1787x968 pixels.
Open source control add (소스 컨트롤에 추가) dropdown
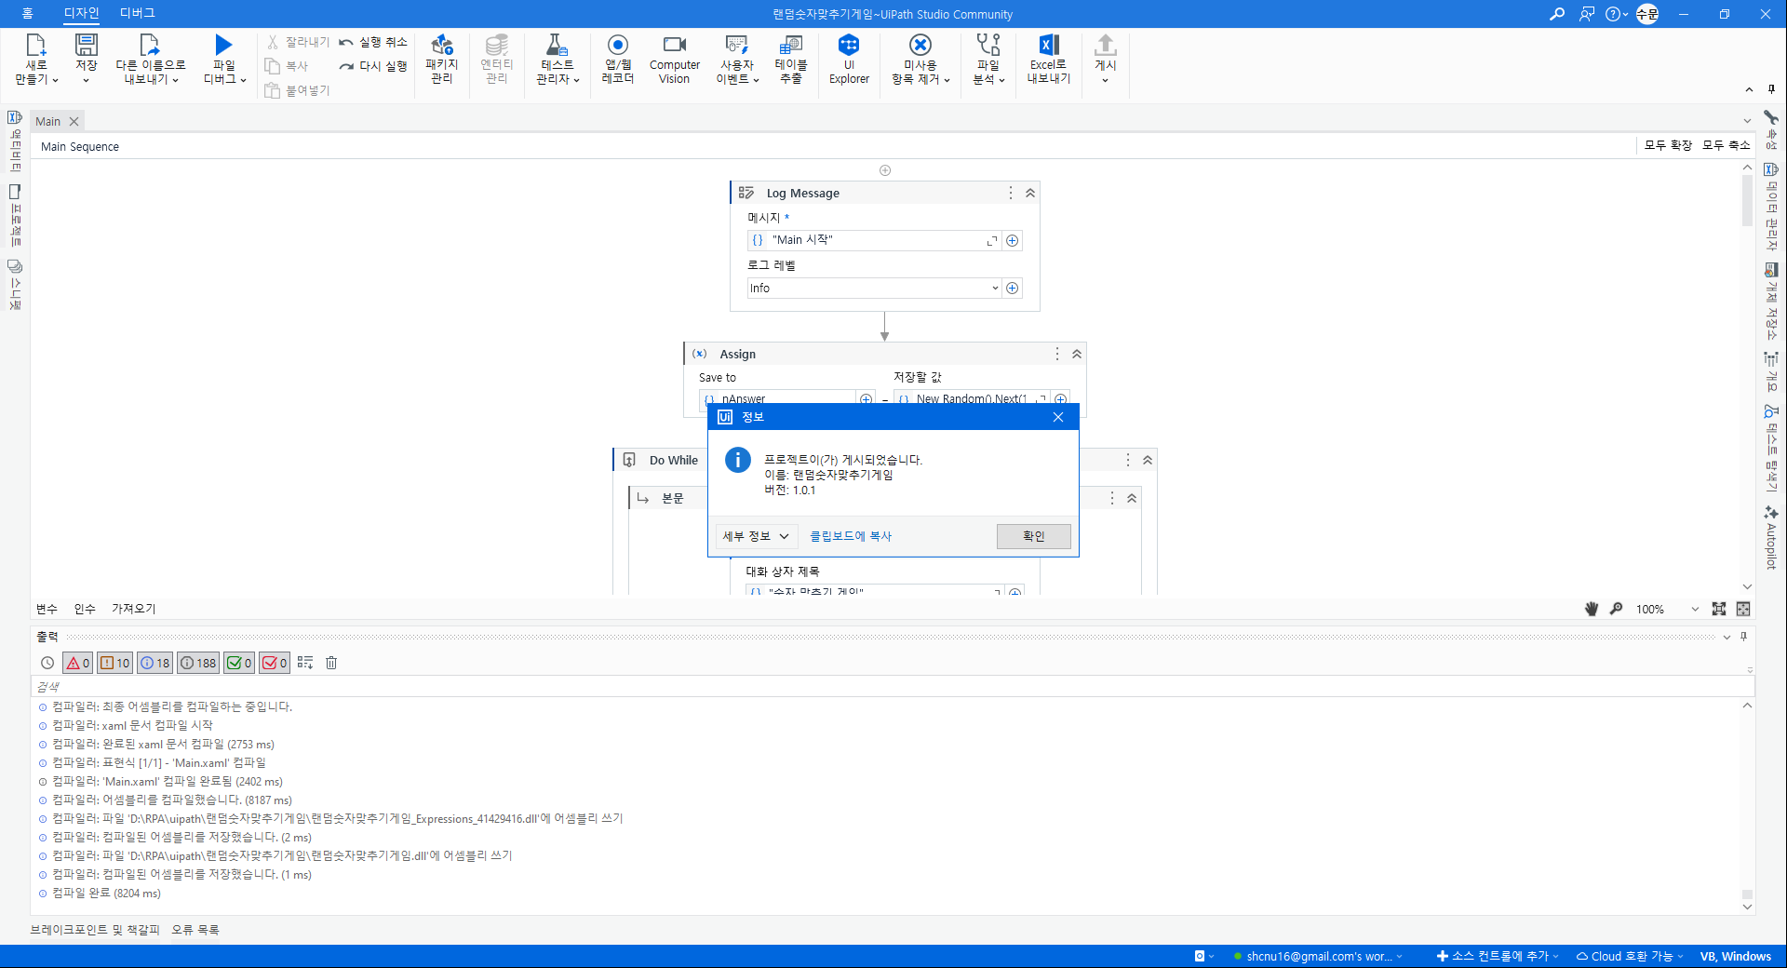click(x=1498, y=956)
